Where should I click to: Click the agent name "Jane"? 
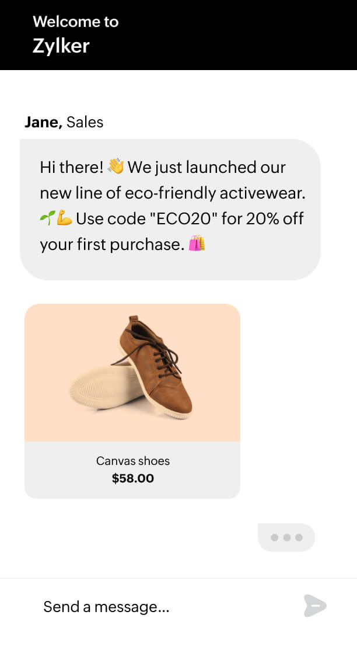(x=43, y=122)
